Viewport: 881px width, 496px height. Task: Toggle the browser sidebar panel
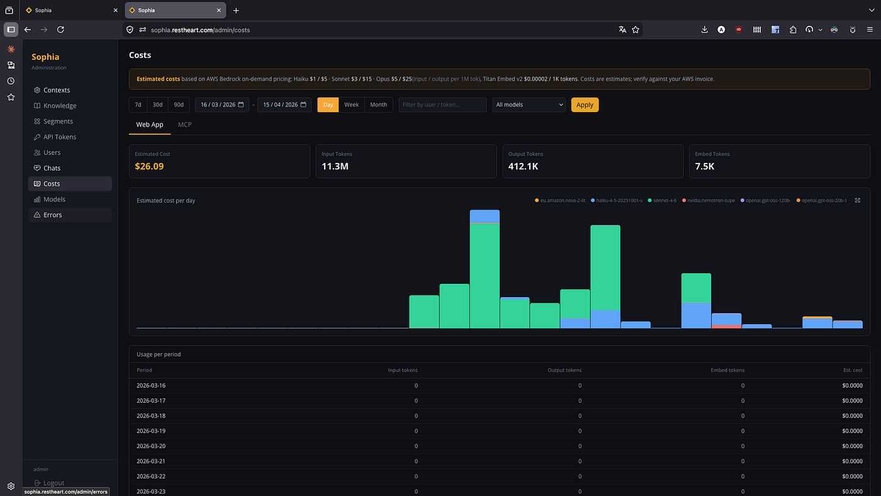tap(11, 30)
